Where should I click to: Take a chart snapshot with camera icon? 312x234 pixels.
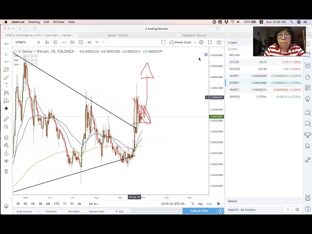click(x=219, y=42)
